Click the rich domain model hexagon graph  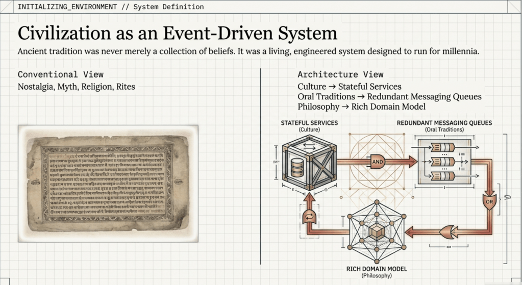point(377,231)
